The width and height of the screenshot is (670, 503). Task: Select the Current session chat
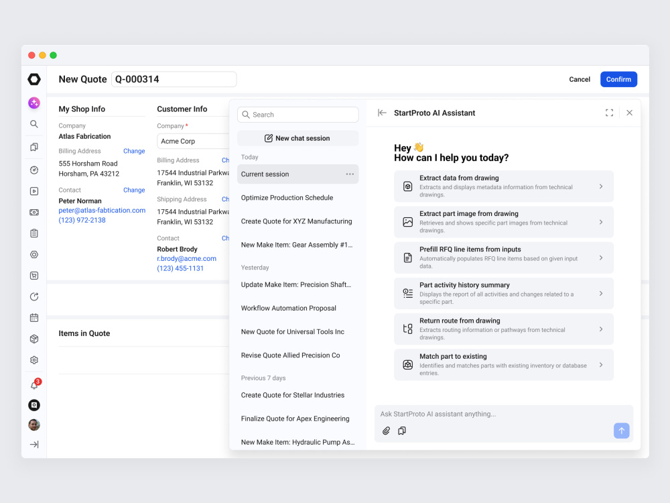pyautogui.click(x=298, y=174)
